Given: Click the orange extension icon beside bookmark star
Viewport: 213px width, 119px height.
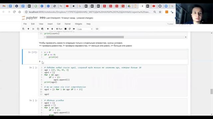Looking at the screenshot, I should tap(167, 12).
